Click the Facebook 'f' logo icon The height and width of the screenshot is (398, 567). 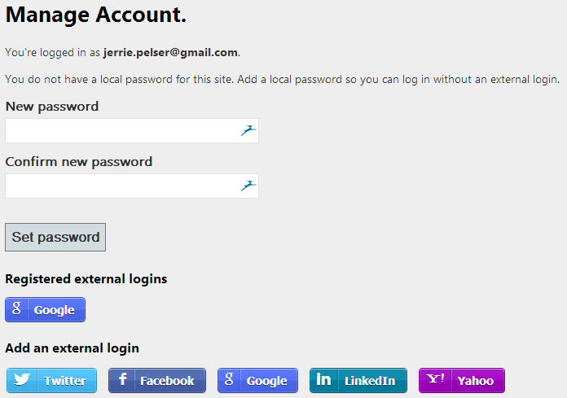(x=122, y=380)
